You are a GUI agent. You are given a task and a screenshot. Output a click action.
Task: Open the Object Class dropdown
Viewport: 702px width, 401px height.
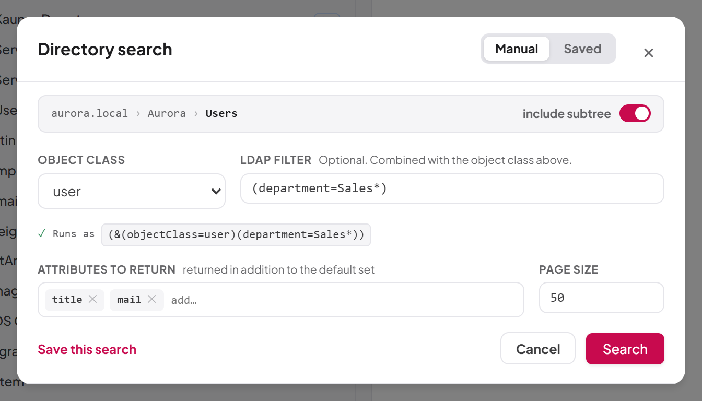132,191
